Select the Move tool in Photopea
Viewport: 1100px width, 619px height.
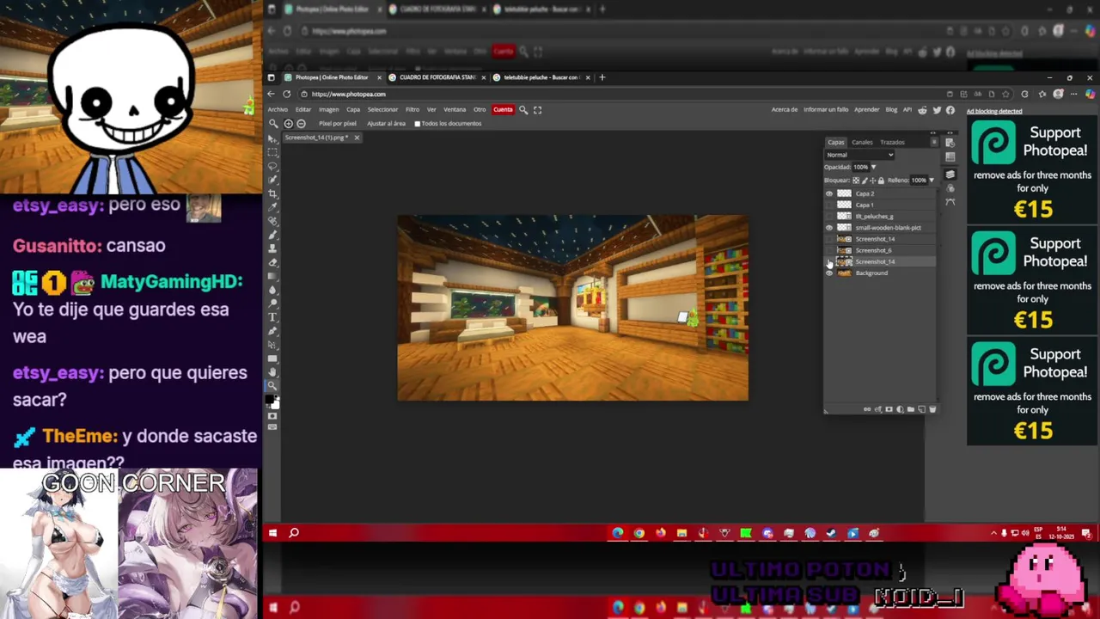point(272,138)
